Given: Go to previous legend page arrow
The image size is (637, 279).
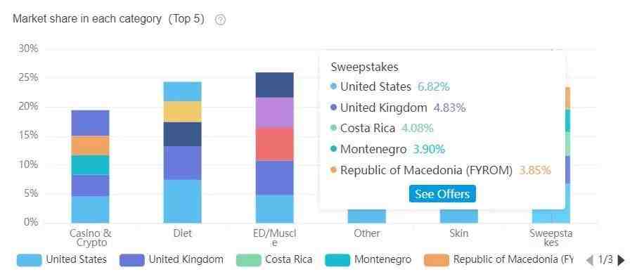Looking at the screenshot, I should (x=590, y=260).
